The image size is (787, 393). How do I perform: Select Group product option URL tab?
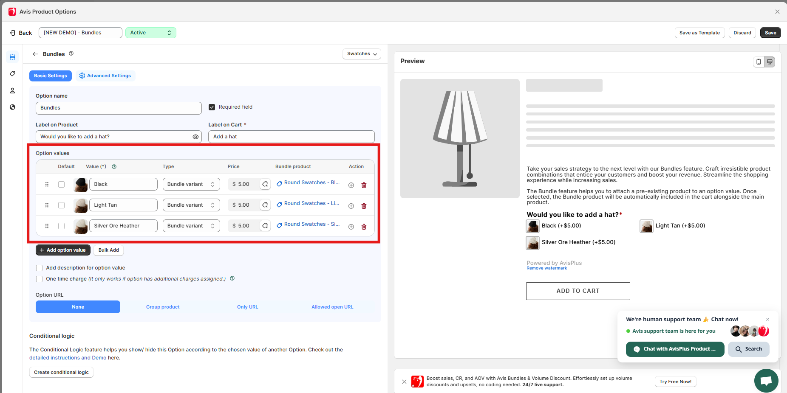[x=163, y=307]
